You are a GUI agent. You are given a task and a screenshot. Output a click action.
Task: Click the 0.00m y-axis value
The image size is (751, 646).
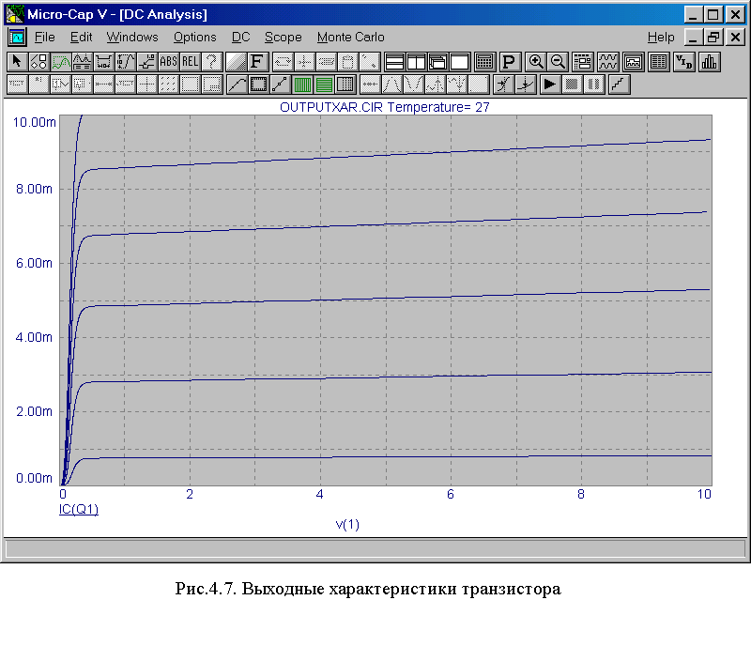point(34,478)
